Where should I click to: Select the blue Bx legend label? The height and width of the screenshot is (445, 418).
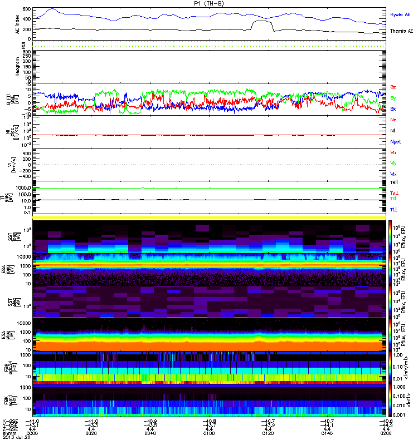click(393, 109)
